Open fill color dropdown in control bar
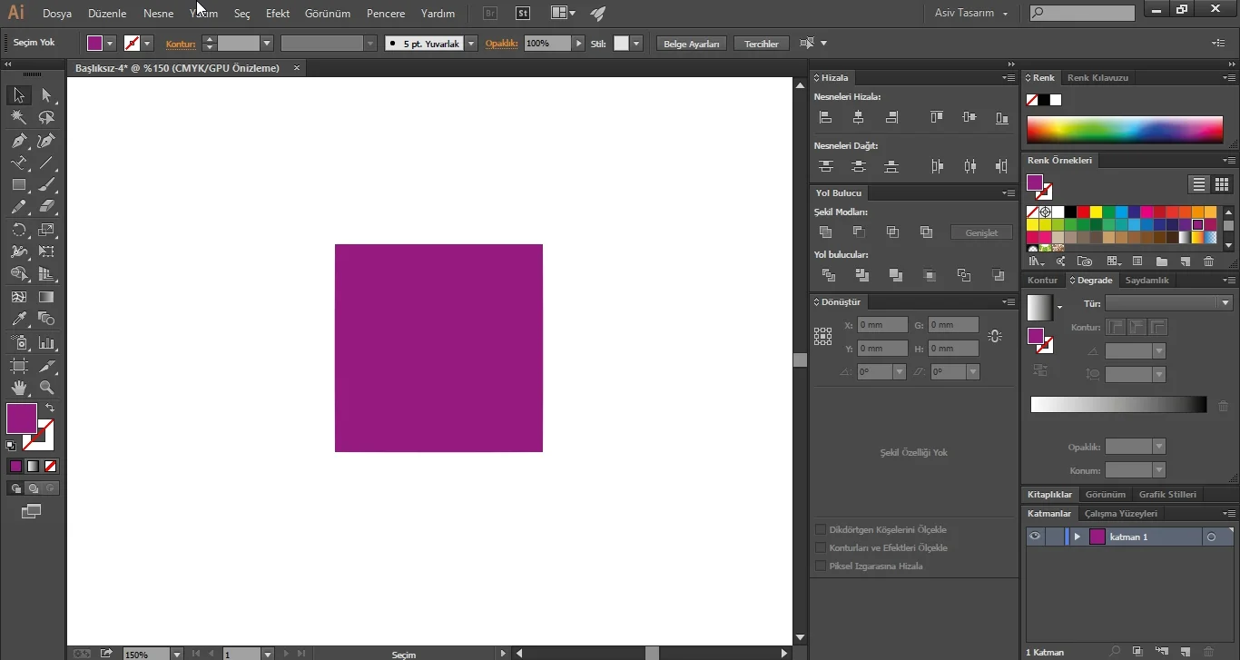The height and width of the screenshot is (660, 1240). tap(110, 44)
